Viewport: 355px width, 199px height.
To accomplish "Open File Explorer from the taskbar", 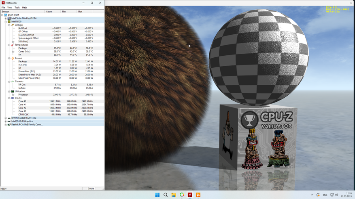I will pos(174,195).
